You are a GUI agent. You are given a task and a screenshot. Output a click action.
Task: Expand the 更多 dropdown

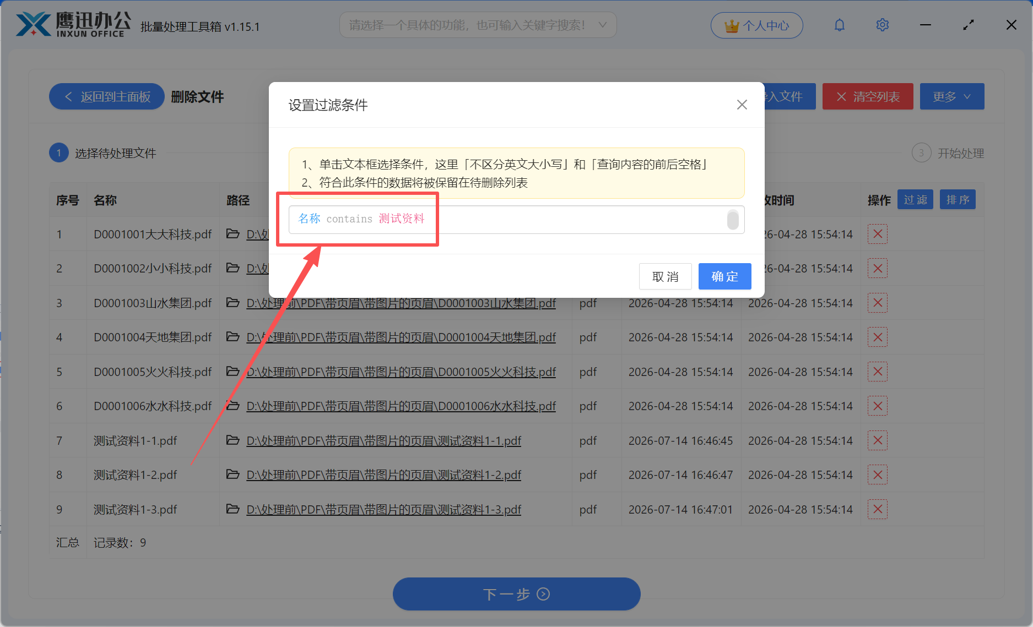click(951, 97)
